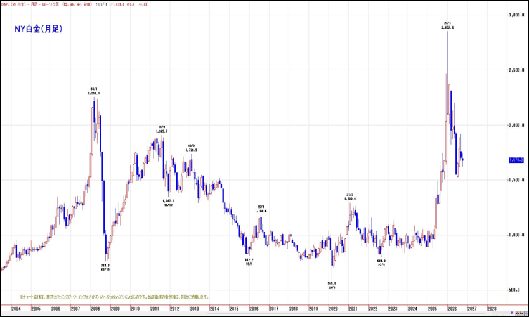This screenshot has height=317, width=529.
Task: Click the blue current price tag on the price axis
Action: tap(516, 160)
